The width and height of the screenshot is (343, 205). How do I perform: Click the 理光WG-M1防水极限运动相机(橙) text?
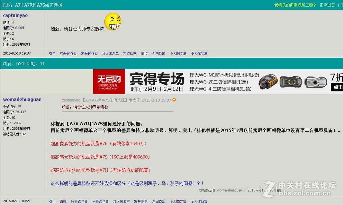click(224, 75)
